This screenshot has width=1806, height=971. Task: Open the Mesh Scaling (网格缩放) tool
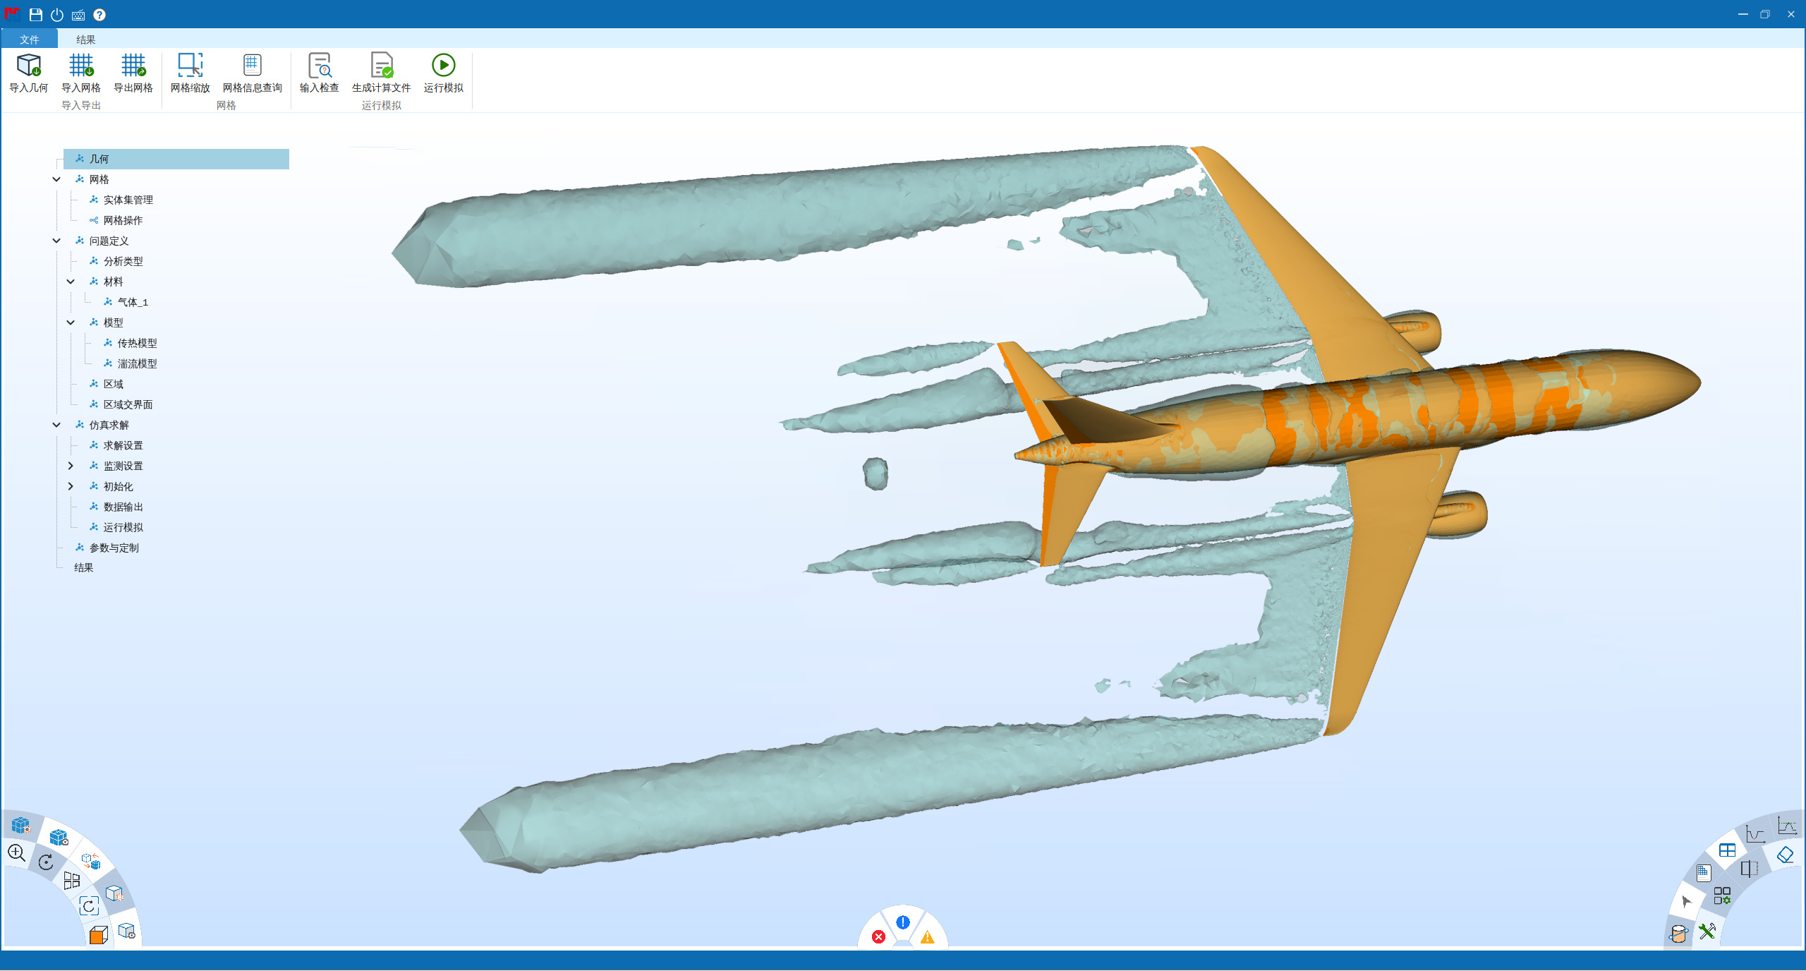click(190, 66)
